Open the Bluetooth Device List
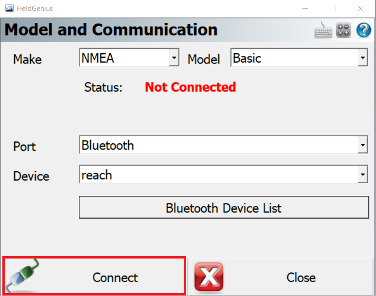The height and width of the screenshot is (296, 376). click(x=224, y=207)
